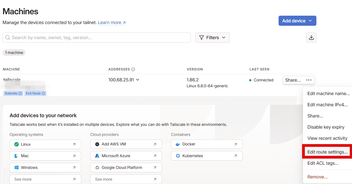
Task: Focus the machine search field
Action: point(97,37)
